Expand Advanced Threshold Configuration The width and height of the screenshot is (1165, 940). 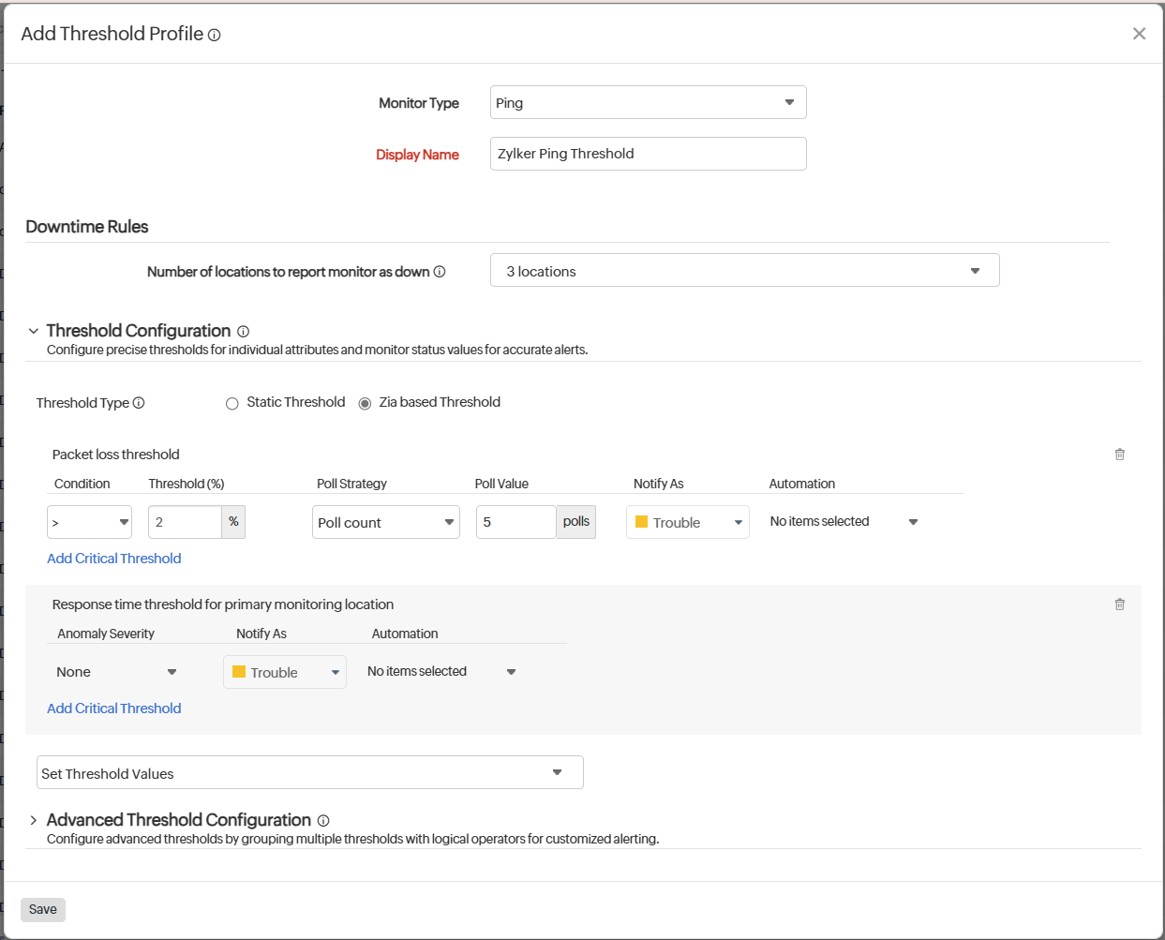point(33,819)
